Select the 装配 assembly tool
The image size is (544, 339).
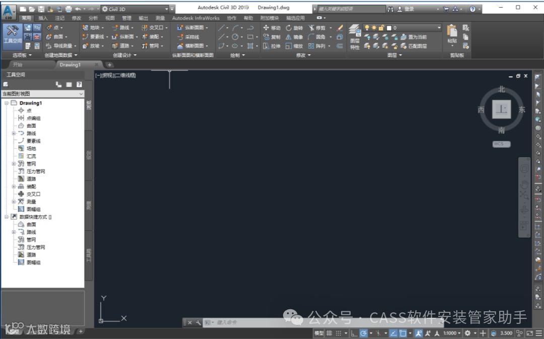[152, 36]
